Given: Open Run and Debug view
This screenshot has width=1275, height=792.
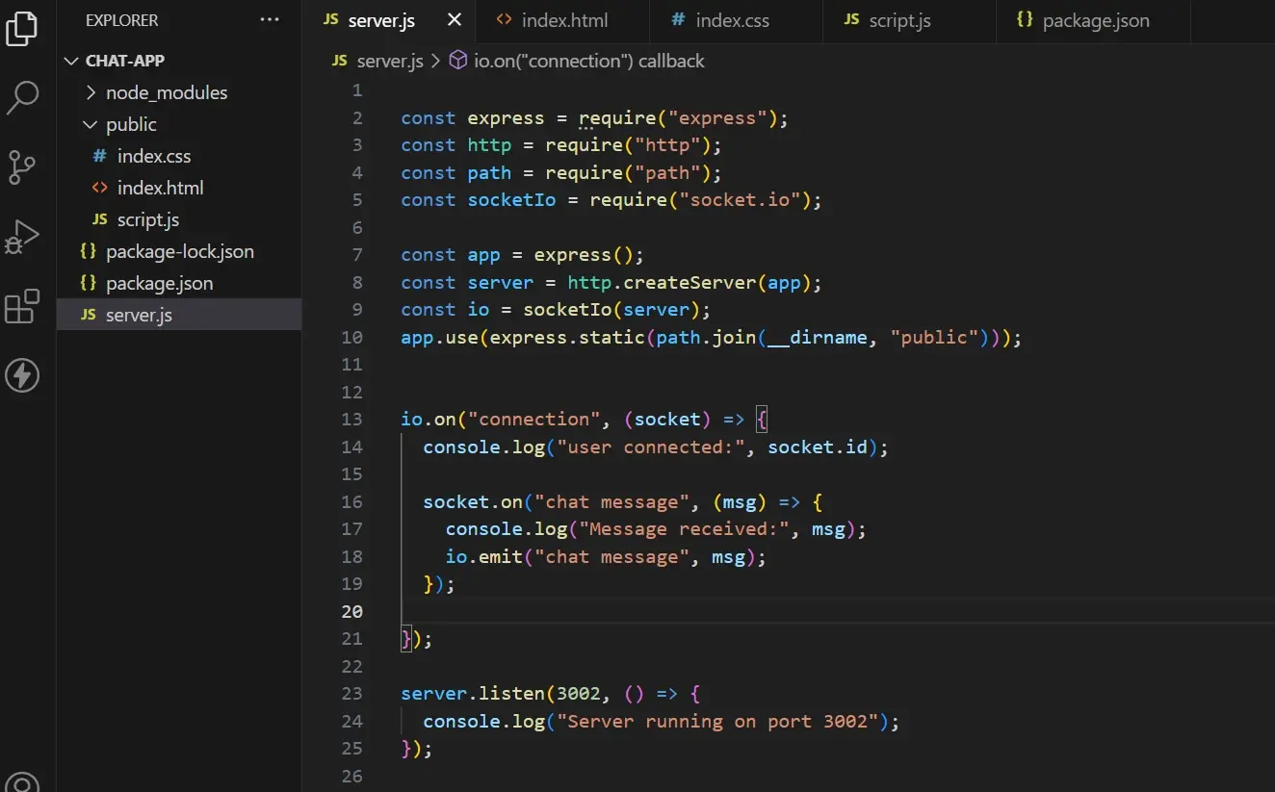Looking at the screenshot, I should pos(22,236).
